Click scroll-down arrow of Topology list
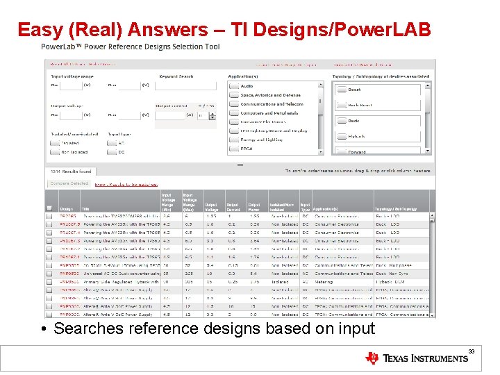The height and width of the screenshot is (375, 500). [428, 151]
